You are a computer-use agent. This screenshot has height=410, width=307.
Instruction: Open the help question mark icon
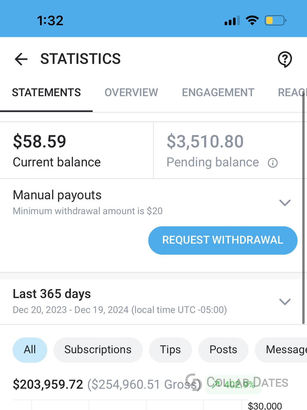tap(285, 59)
